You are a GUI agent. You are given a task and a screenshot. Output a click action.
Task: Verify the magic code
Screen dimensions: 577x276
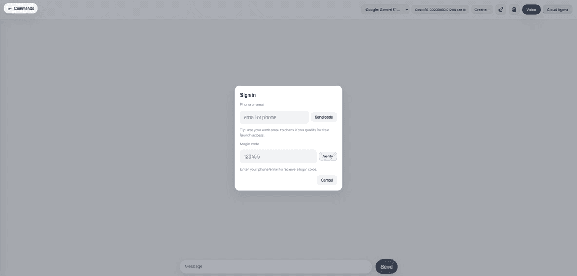pyautogui.click(x=328, y=156)
